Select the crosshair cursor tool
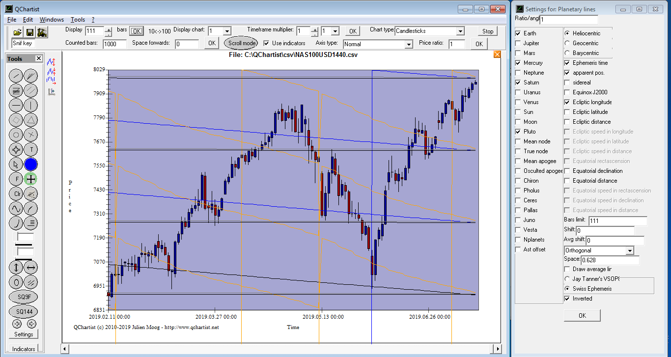Image resolution: width=671 pixels, height=357 pixels. pyautogui.click(x=31, y=179)
